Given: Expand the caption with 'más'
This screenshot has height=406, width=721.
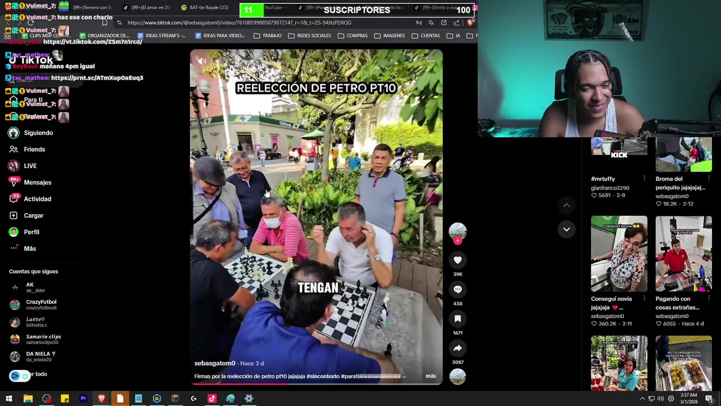Looking at the screenshot, I should [x=431, y=376].
